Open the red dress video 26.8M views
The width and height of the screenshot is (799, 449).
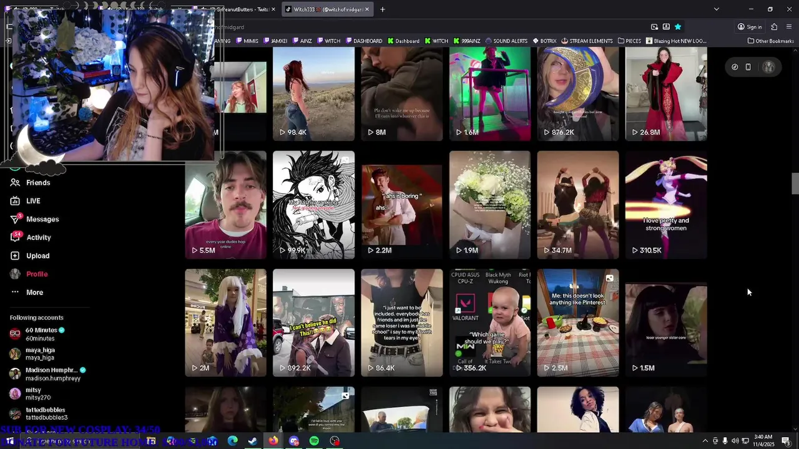tap(666, 94)
